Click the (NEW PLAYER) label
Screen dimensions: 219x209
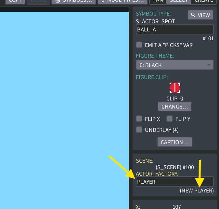tap(197, 191)
